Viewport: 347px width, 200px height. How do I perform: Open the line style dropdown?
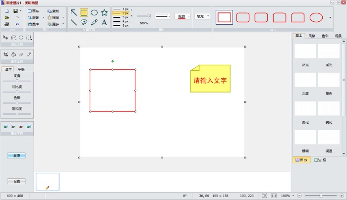[x=163, y=16]
